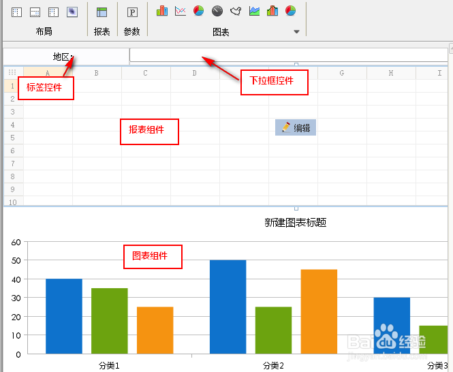453x372 pixels.
Task: Click the P parameter icon above 参数
Action: point(132,12)
